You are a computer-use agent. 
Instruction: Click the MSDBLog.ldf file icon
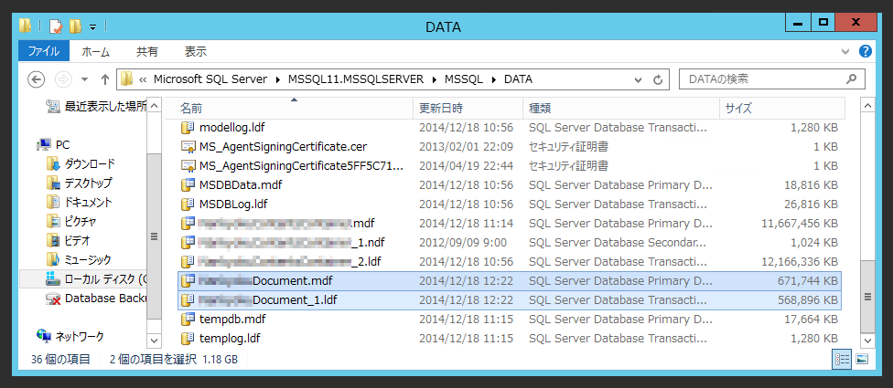click(x=188, y=204)
